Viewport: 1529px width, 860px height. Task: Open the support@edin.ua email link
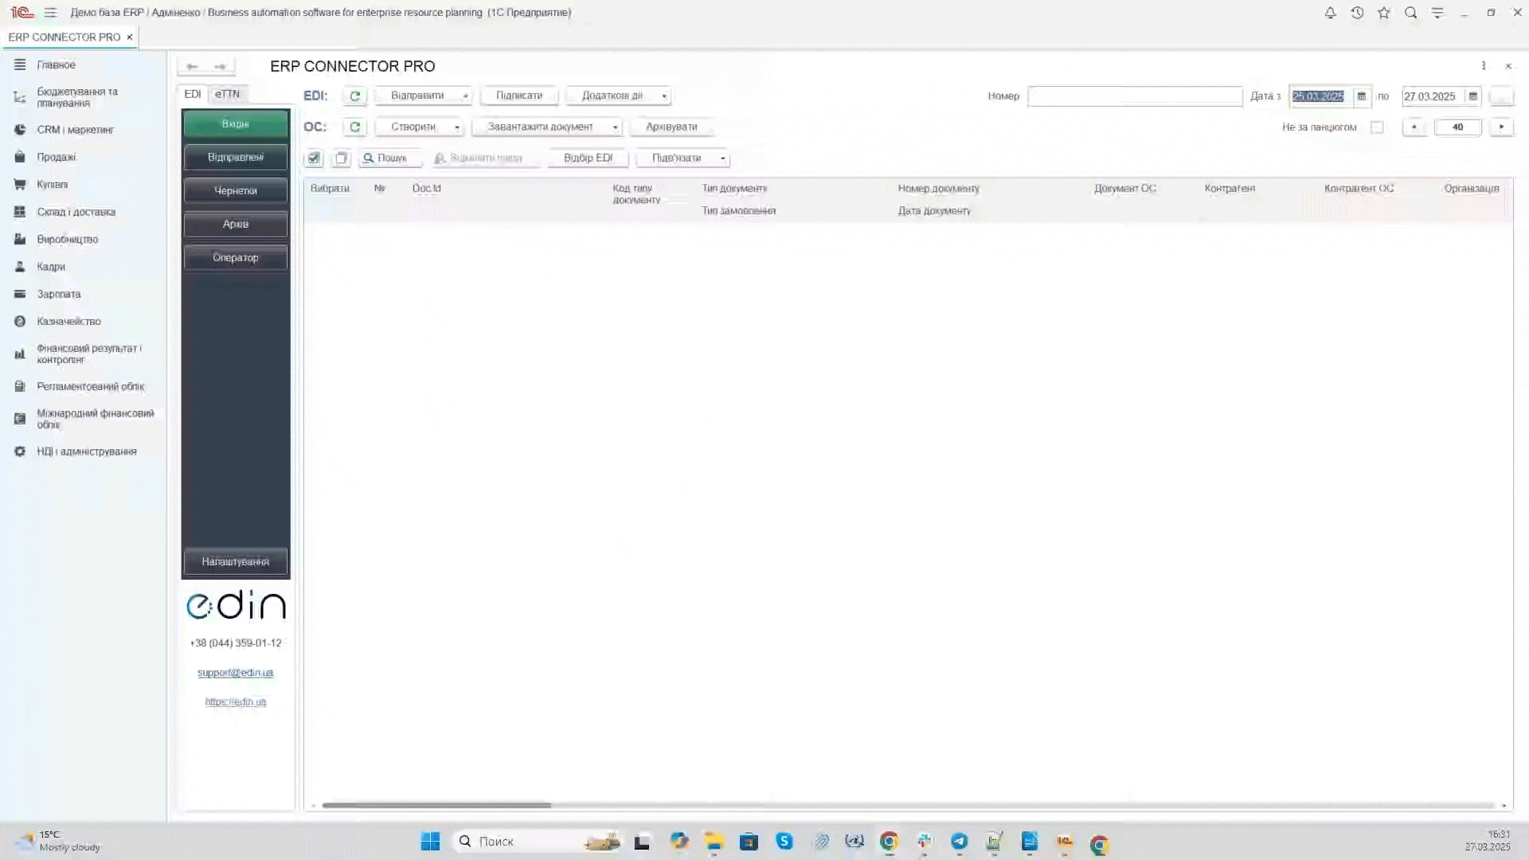point(235,673)
